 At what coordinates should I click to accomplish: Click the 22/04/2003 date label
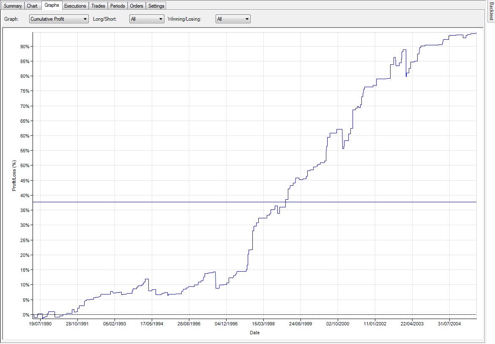pyautogui.click(x=412, y=324)
